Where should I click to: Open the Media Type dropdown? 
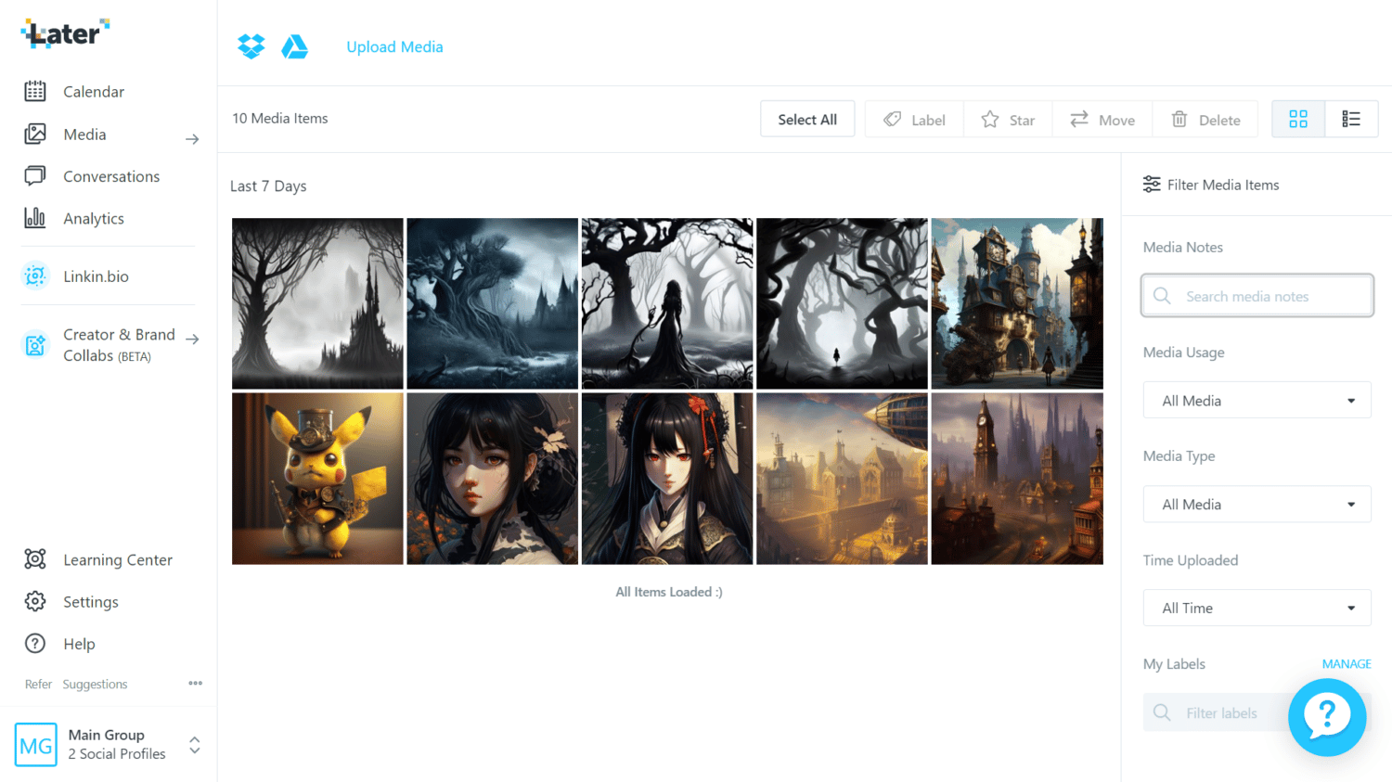pos(1257,505)
